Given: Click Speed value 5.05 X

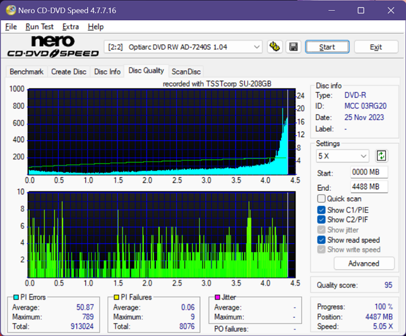Looking at the screenshot, I should coord(383,326).
